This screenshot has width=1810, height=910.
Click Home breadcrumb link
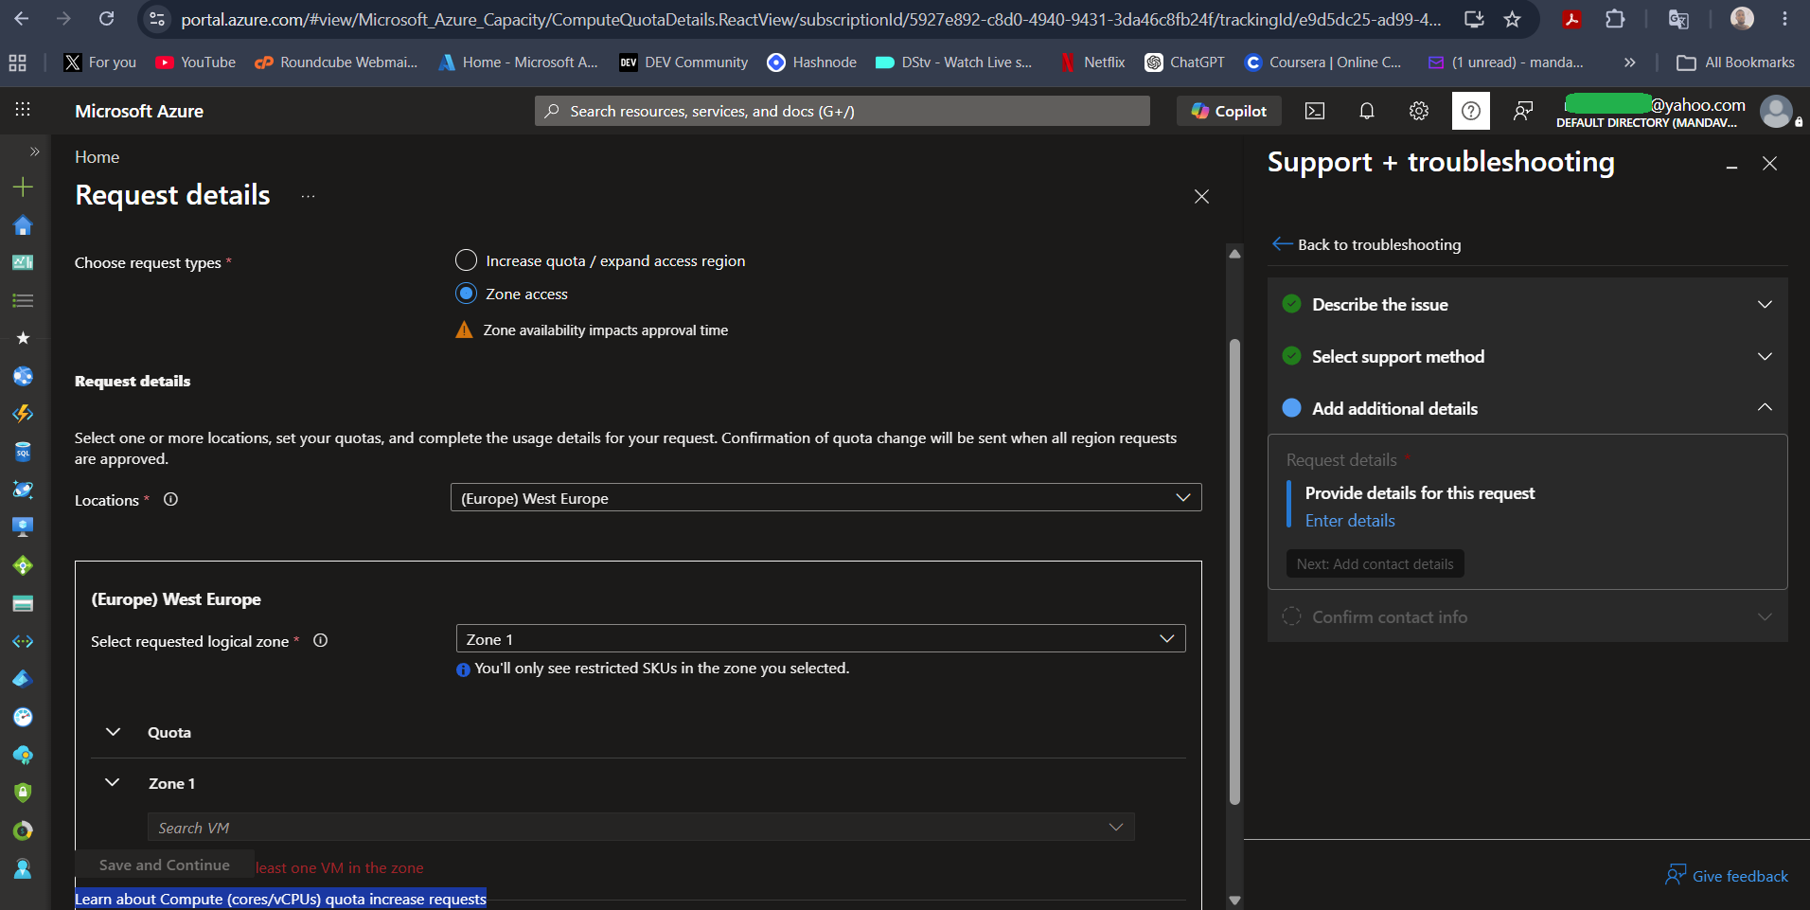[x=98, y=157]
